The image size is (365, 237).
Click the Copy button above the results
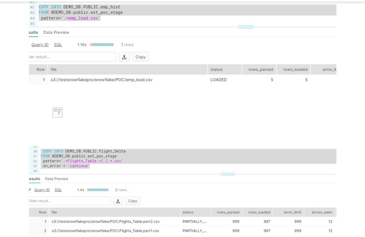[140, 56]
